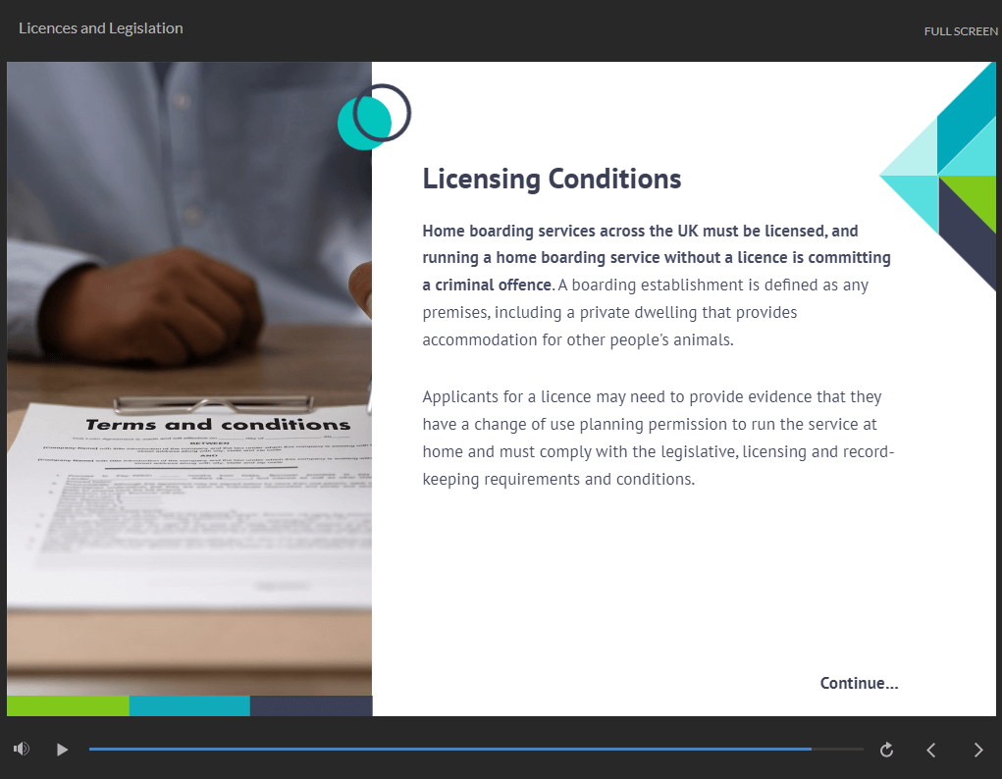Click the replay circular arrow icon
The image size is (1002, 779).
point(886,750)
